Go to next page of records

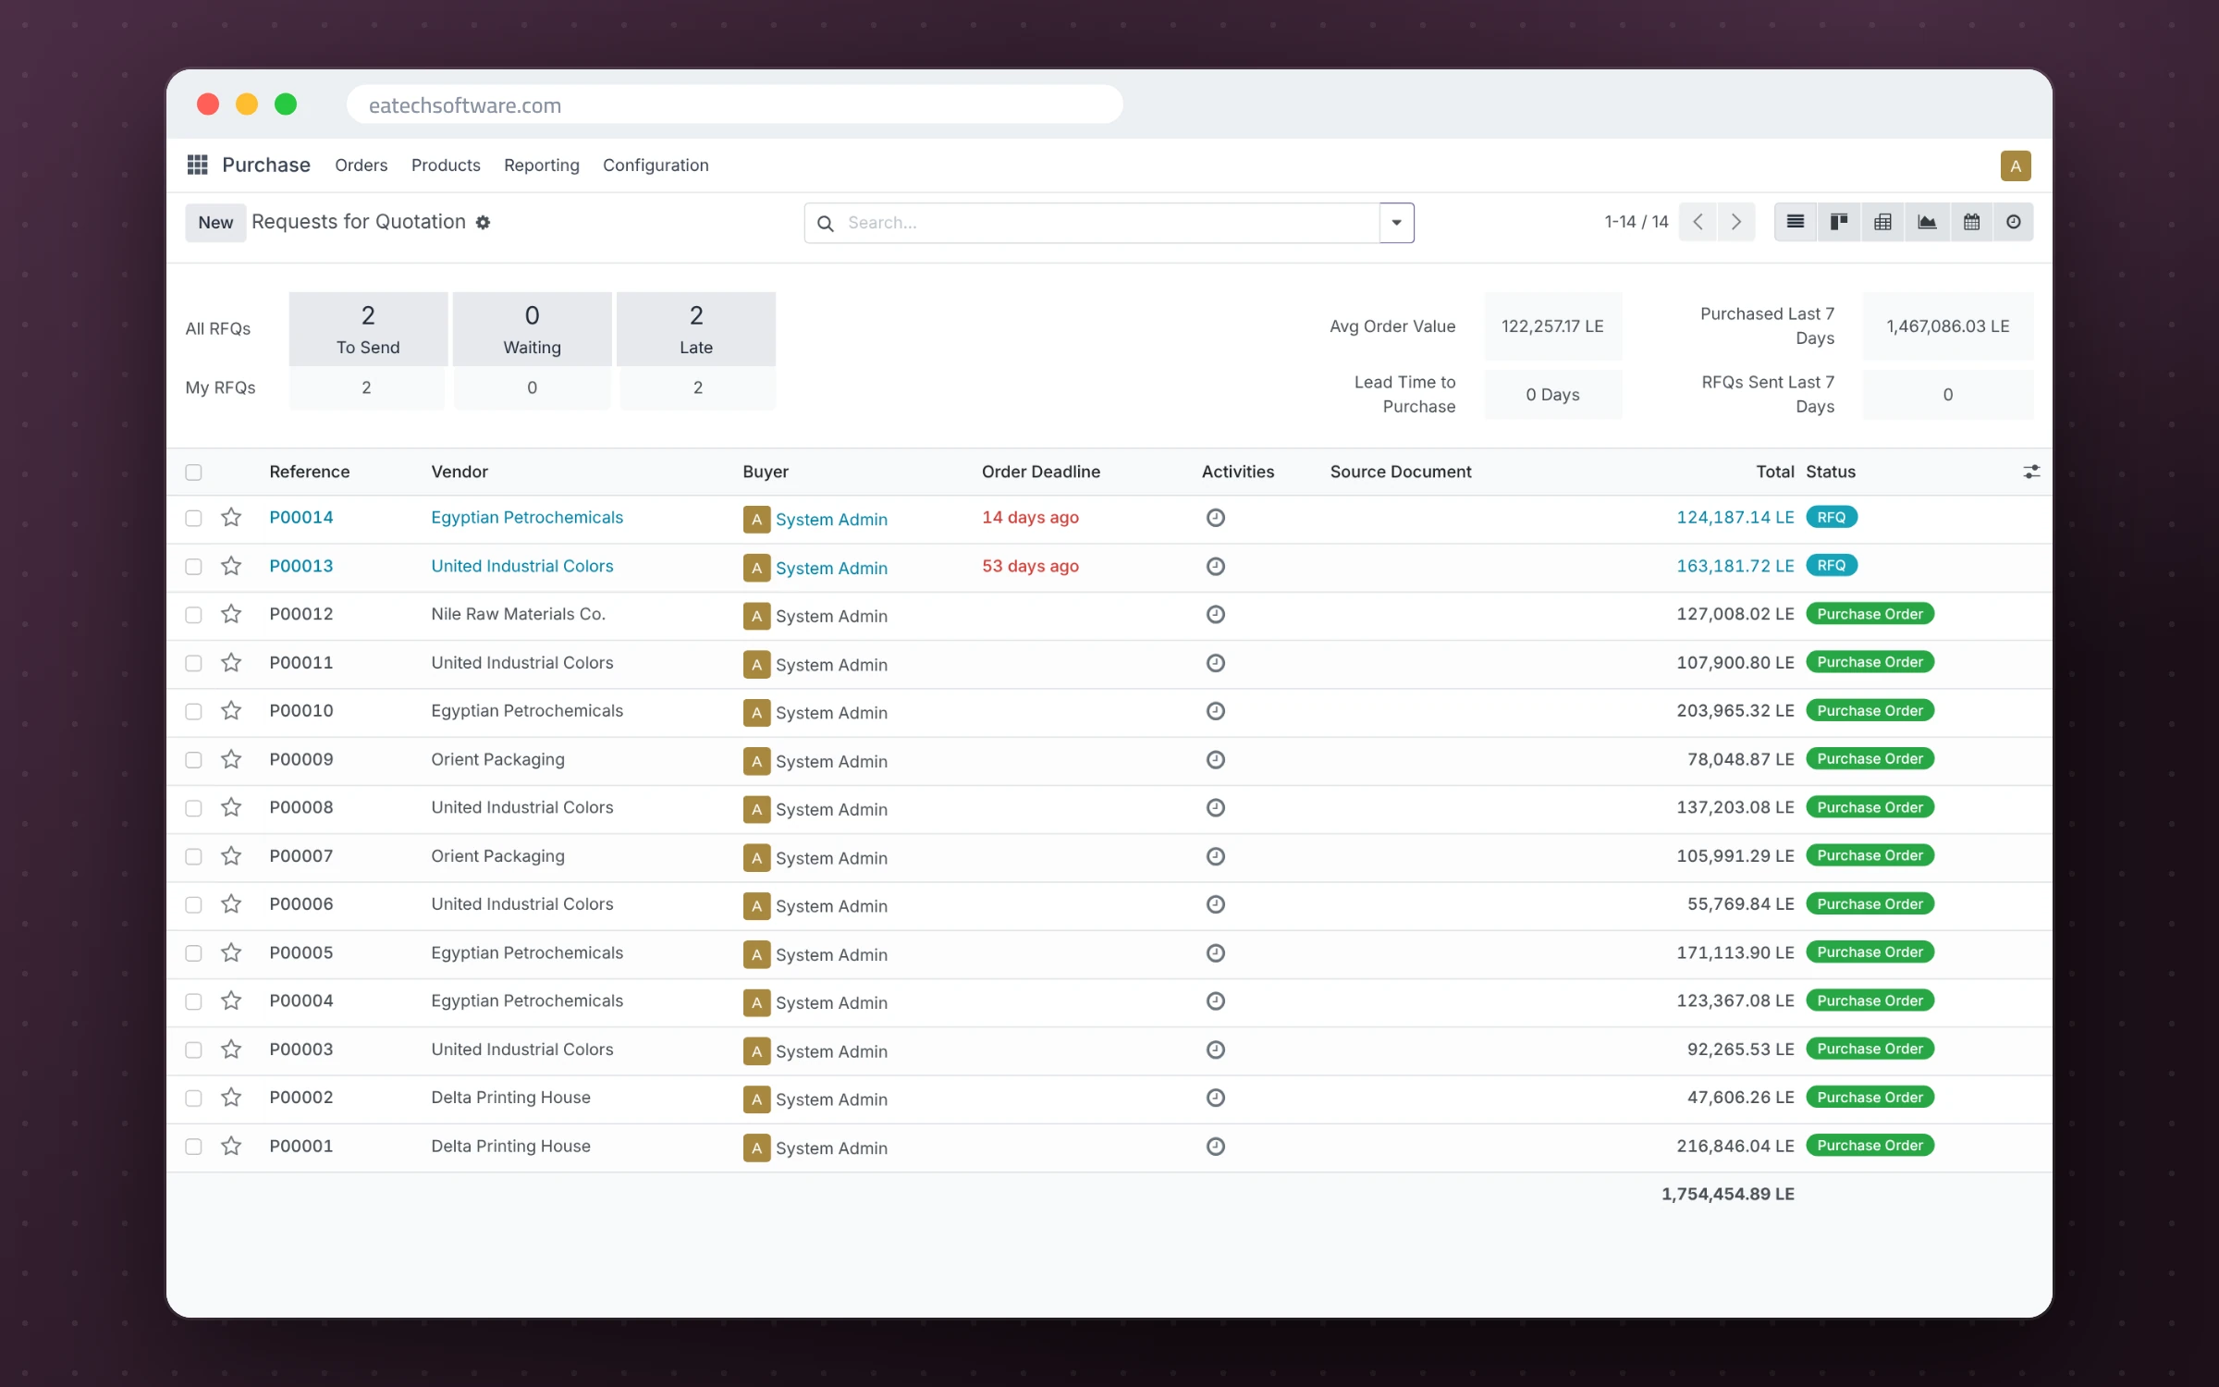(1735, 222)
